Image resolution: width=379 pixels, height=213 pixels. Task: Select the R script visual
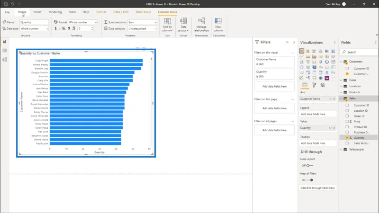point(327,72)
